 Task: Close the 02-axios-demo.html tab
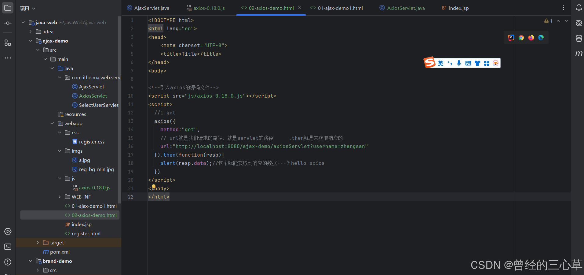[300, 8]
